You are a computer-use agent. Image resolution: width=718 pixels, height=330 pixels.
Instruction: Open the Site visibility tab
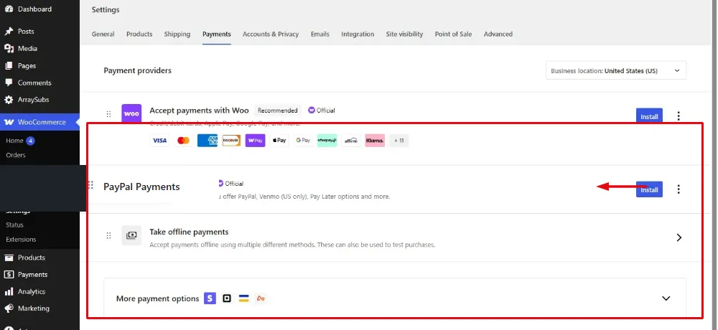(404, 34)
